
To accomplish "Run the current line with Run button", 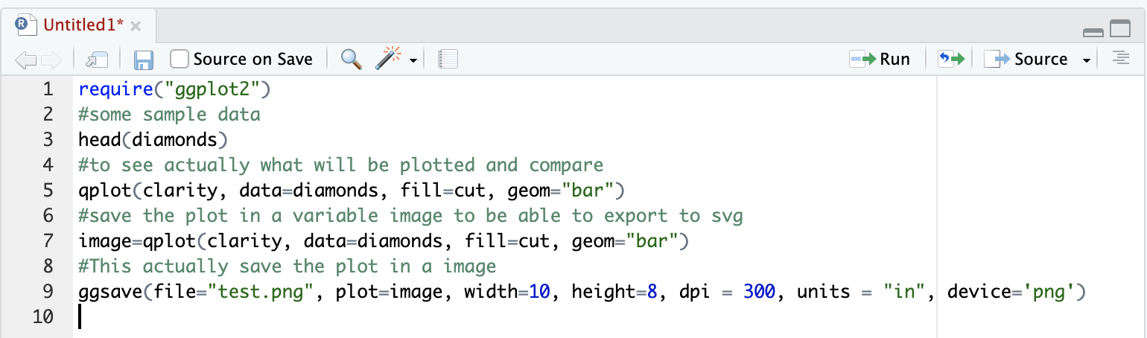I will pos(880,60).
